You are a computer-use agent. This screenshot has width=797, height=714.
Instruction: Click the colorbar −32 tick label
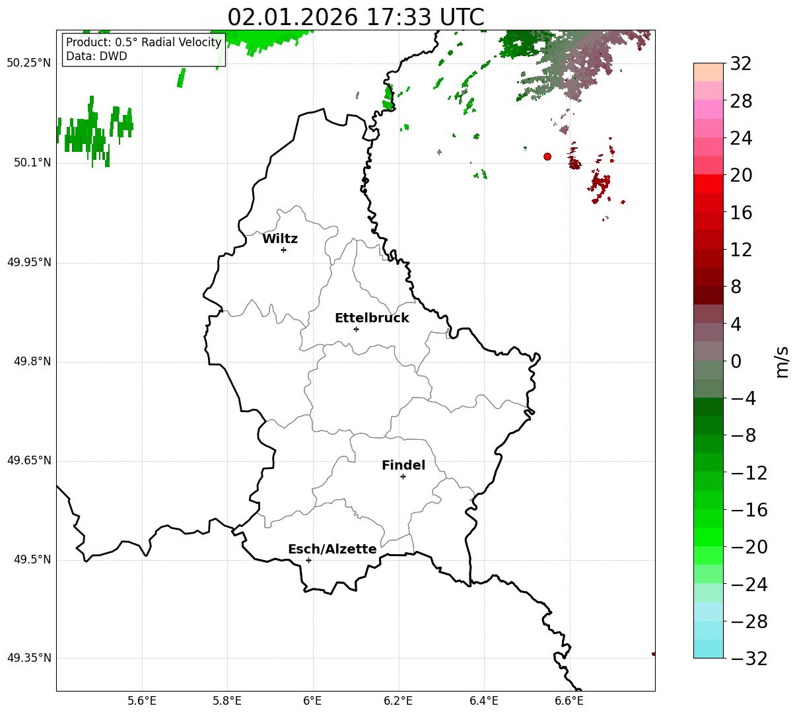point(749,659)
